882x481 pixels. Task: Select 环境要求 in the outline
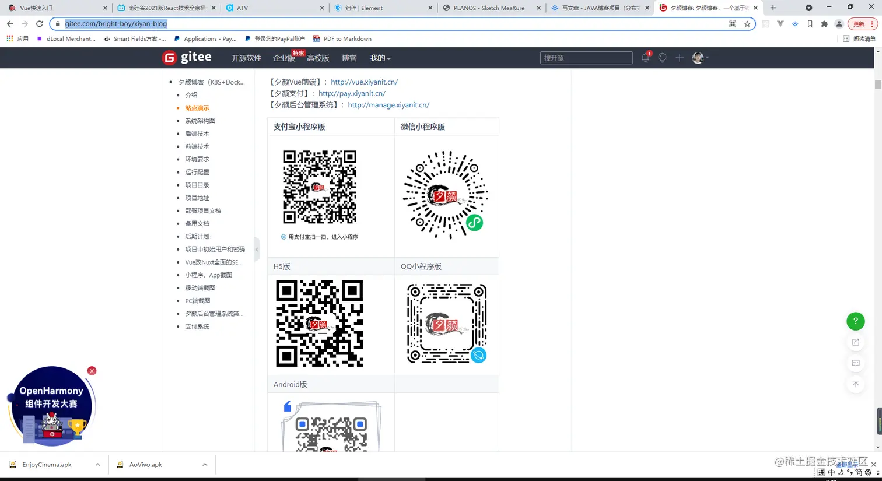pos(197,159)
